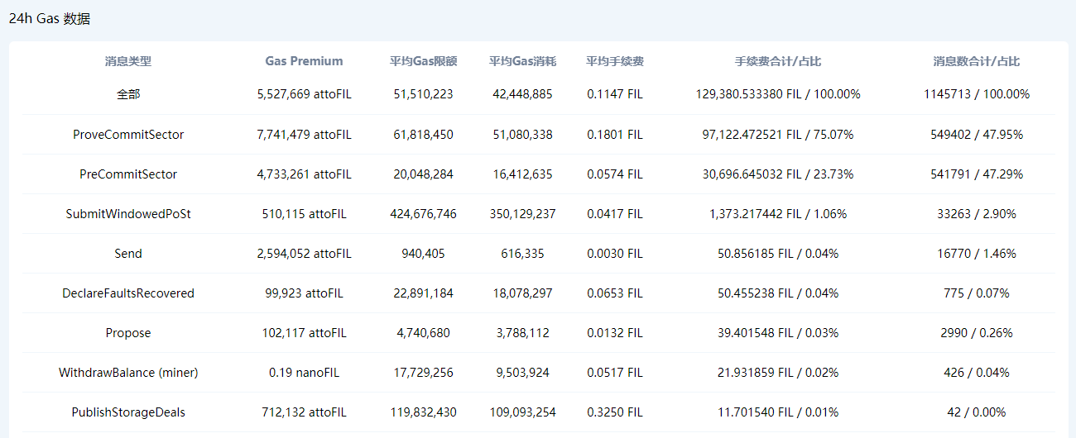The image size is (1076, 438).
Task: Click the 0.1147 FIL average fee
Action: pyautogui.click(x=615, y=94)
